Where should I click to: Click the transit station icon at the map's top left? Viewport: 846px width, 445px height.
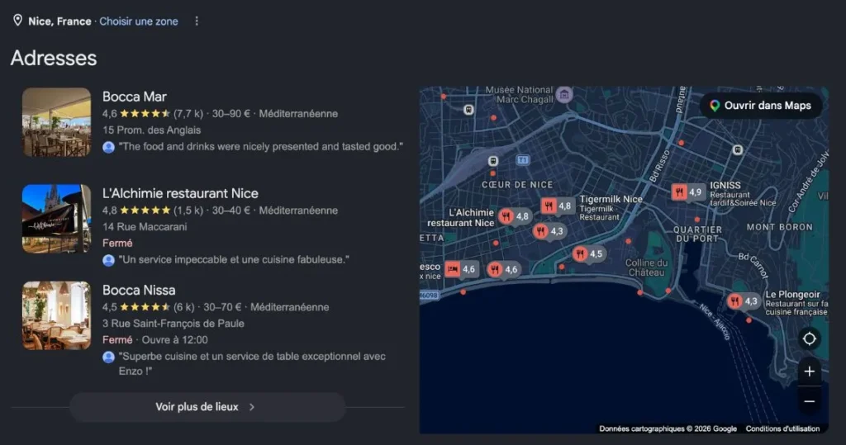coord(469,110)
